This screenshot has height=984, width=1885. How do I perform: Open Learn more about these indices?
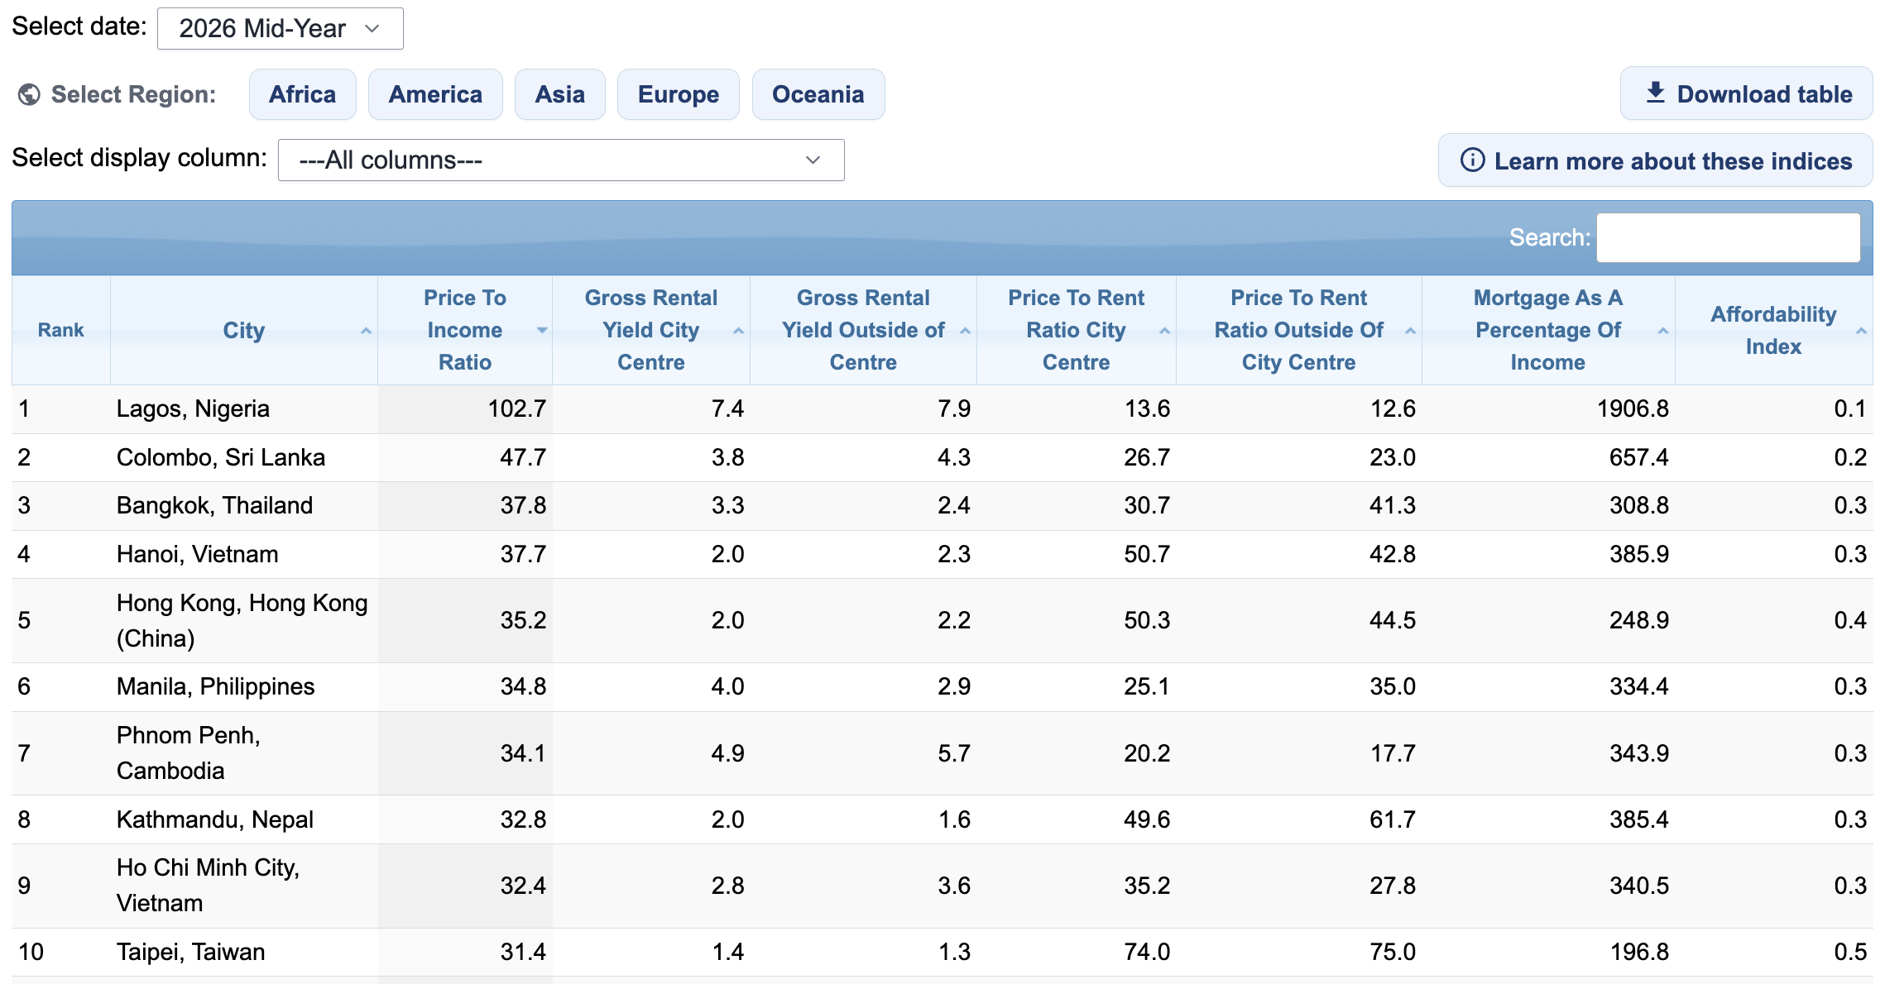coord(1655,160)
